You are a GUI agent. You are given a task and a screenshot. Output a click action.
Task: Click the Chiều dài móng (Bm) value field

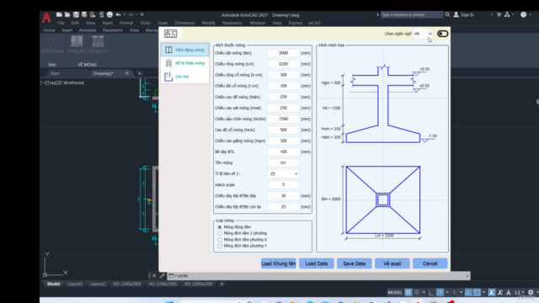pyautogui.click(x=283, y=53)
